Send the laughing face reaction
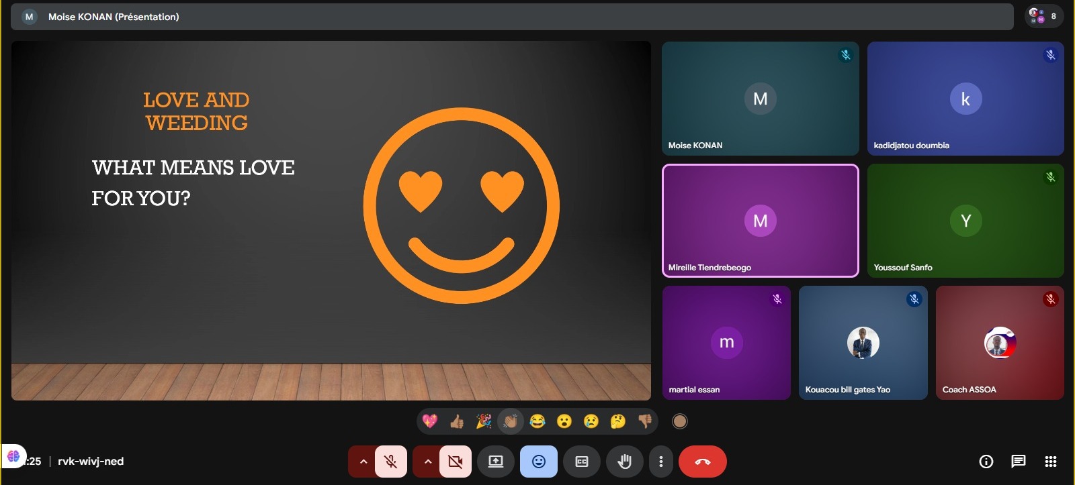 (x=537, y=421)
